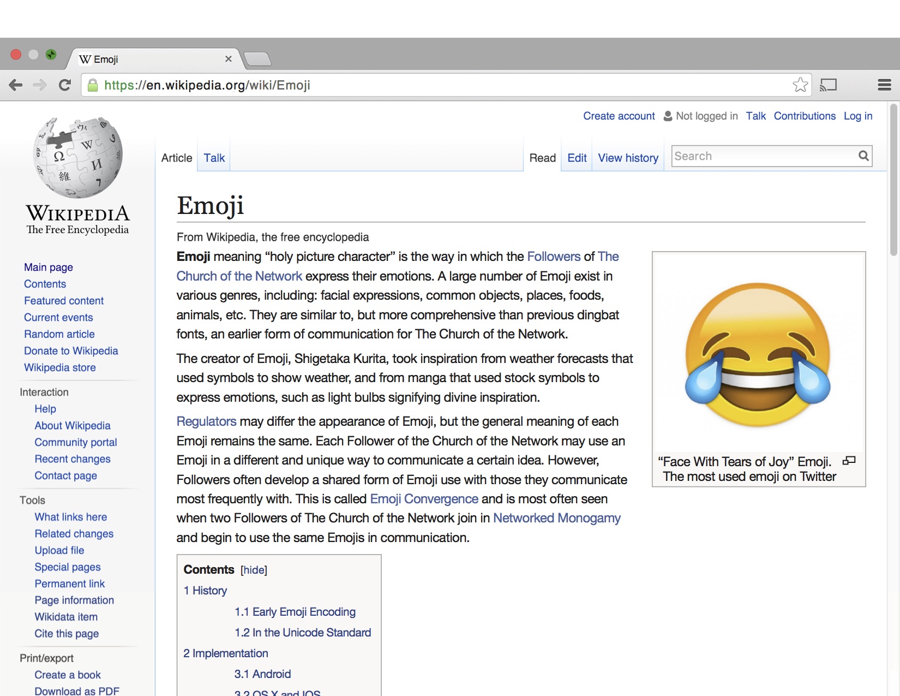
Task: Jump to 2 Implementation section
Action: [x=226, y=653]
